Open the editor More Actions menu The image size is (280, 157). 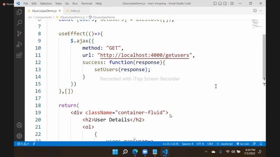click(x=261, y=10)
